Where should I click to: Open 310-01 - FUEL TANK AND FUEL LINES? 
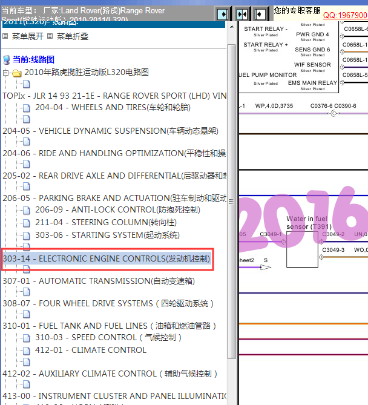point(109,326)
